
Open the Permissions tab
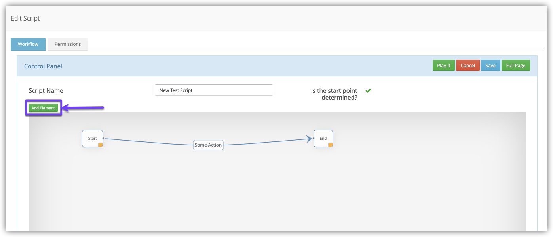click(x=68, y=44)
